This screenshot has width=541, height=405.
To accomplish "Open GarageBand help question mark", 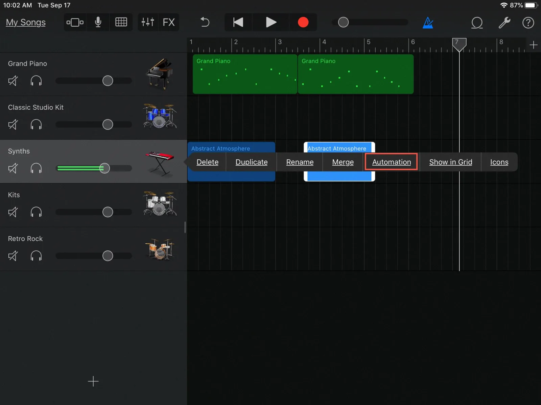I will [528, 23].
